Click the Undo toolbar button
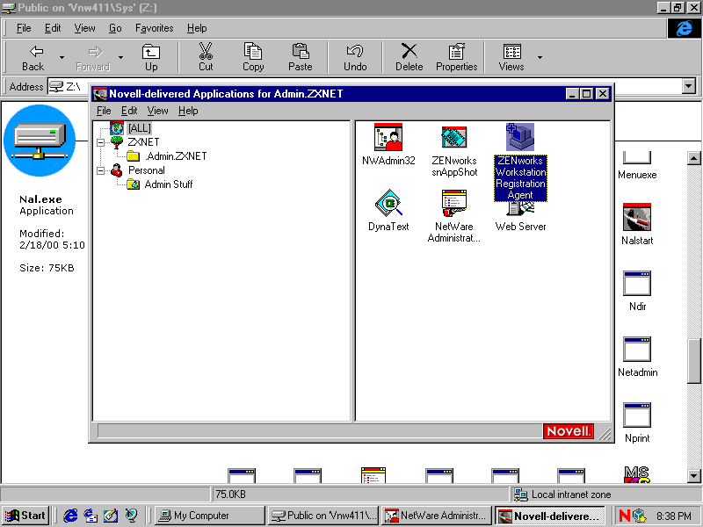 point(355,57)
